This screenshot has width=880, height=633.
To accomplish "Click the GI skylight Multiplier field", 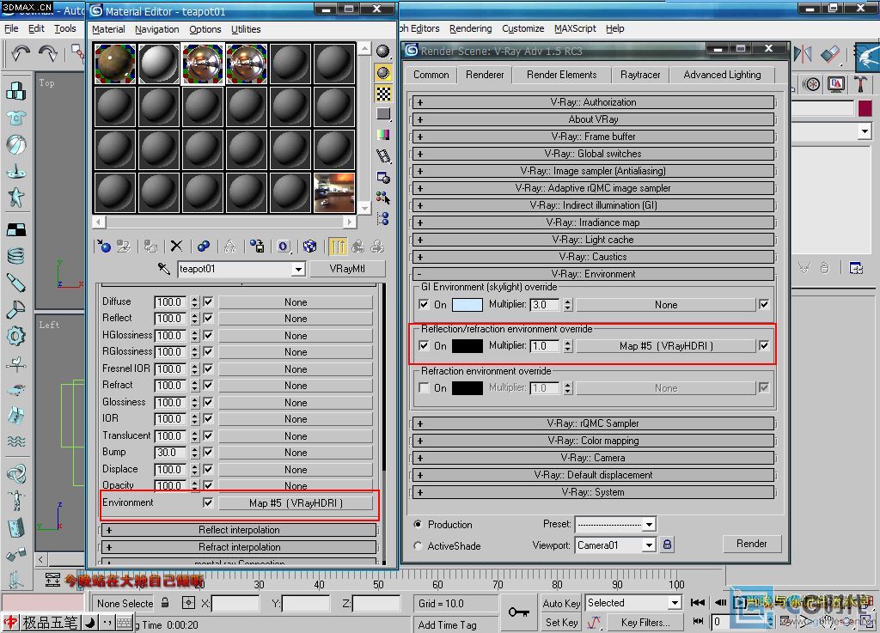I will point(546,304).
